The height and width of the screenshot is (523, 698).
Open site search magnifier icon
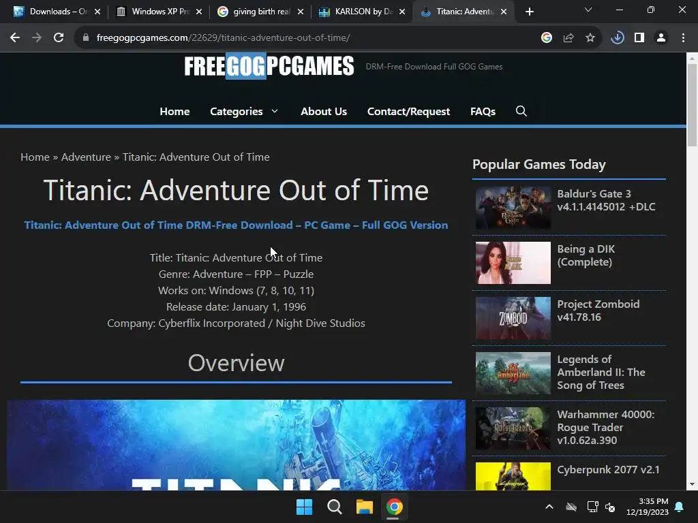coord(521,111)
